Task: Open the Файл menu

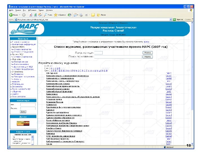Action: pyautogui.click(x=11, y=10)
